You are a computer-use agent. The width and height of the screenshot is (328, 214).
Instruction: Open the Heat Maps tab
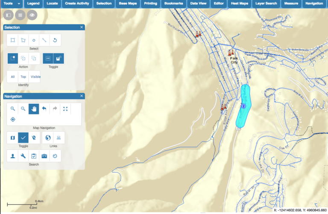[x=239, y=3]
